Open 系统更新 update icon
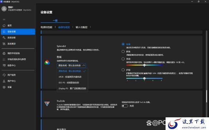 tap(4, 44)
